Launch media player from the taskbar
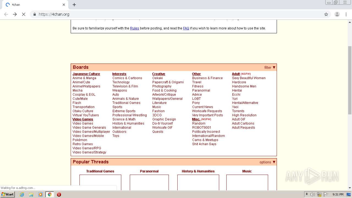 (x=40, y=194)
